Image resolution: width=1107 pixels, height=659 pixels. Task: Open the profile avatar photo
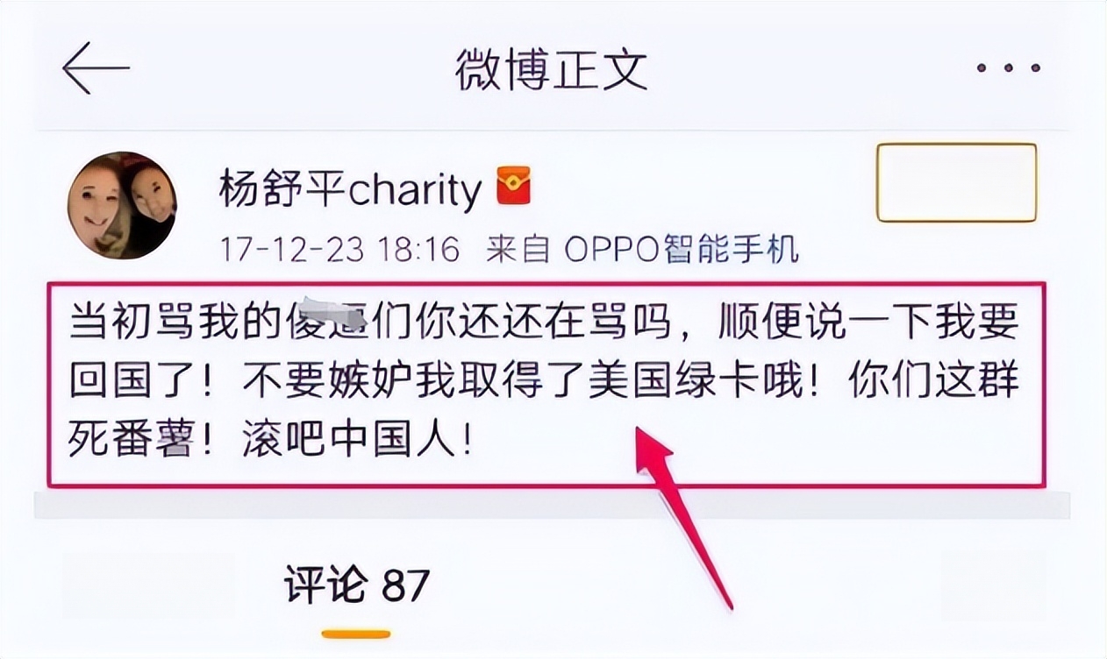(122, 205)
